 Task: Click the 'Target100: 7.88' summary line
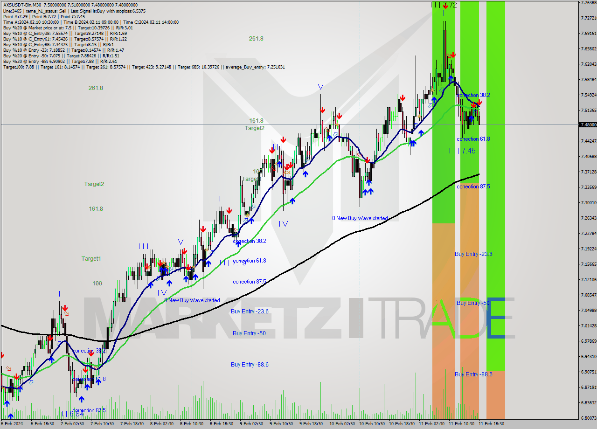144,67
